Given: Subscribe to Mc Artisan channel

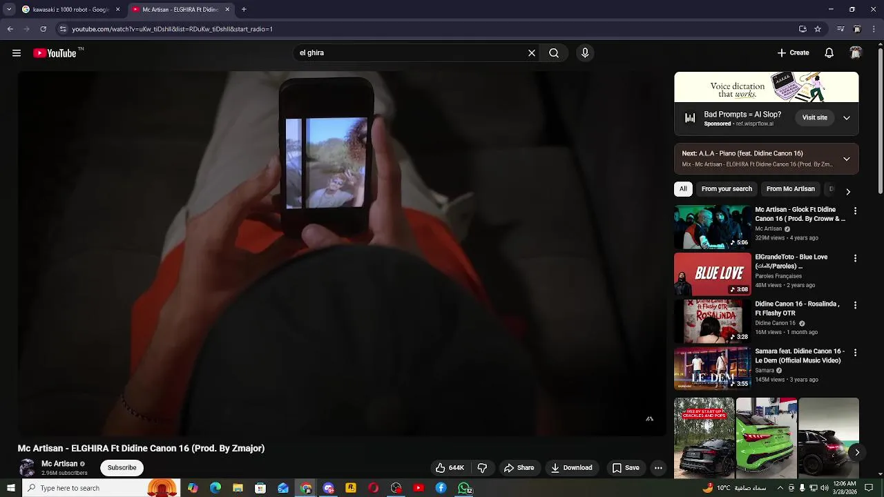Looking at the screenshot, I should click(122, 468).
